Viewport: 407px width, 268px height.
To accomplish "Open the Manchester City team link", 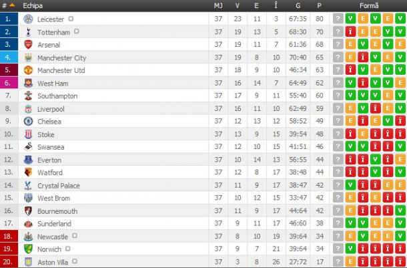I will click(61, 58).
